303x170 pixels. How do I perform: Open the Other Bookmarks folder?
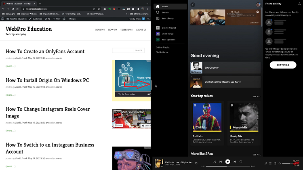tap(139, 14)
